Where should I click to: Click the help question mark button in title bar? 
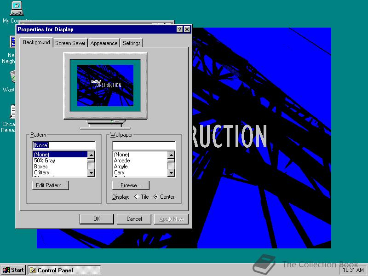point(179,29)
